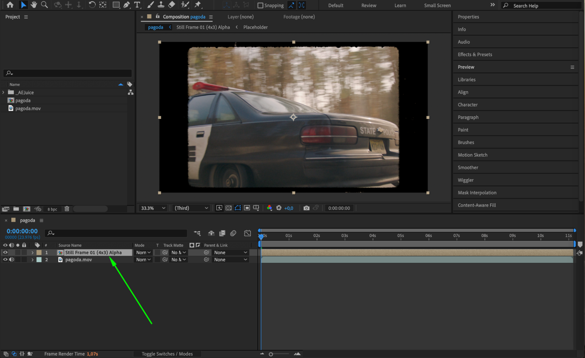Click current timecode 0:00:00:00 in timeline

click(22, 231)
